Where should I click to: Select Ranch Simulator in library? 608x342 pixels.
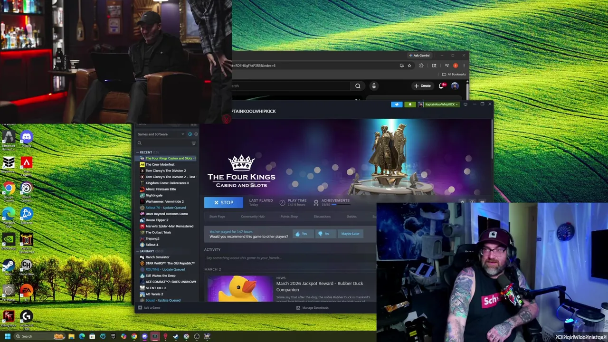pos(157,257)
